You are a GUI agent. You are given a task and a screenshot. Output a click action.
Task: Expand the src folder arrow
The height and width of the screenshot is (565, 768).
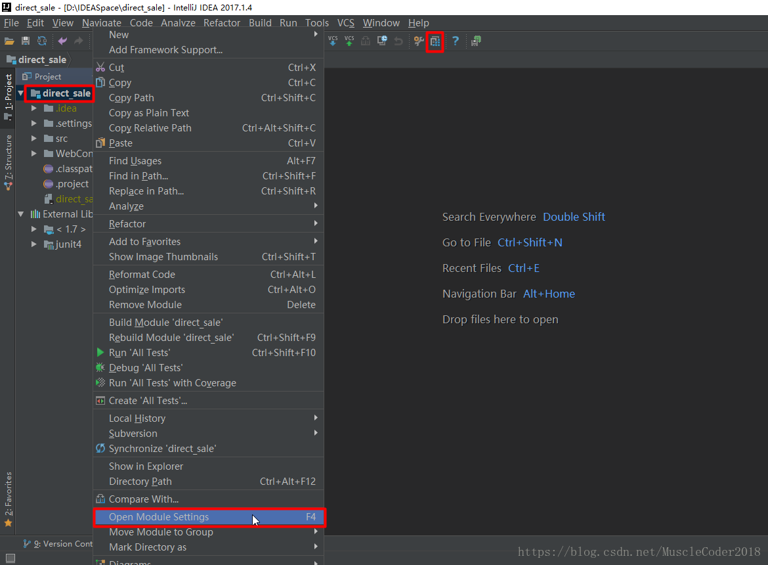tap(33, 139)
